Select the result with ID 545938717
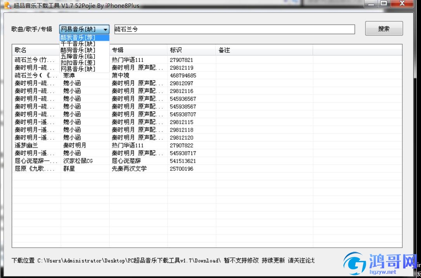This screenshot has width=421, height=278. tap(207, 153)
